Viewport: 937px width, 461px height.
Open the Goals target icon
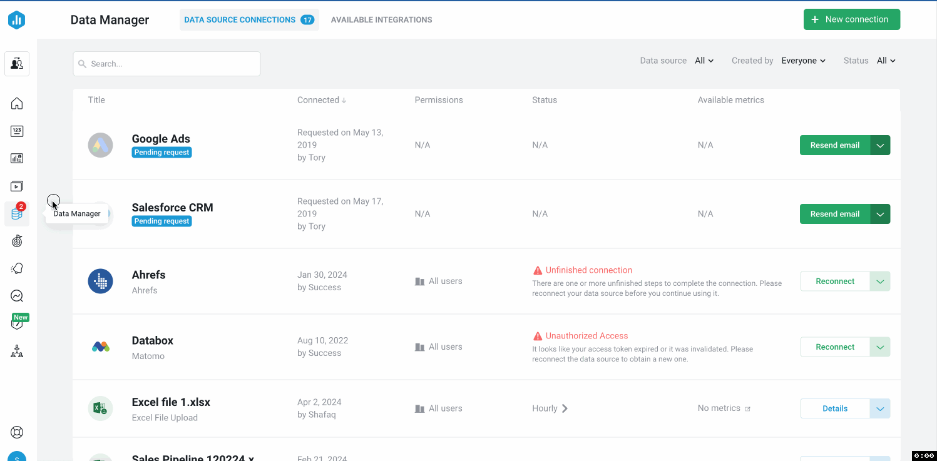(x=17, y=241)
